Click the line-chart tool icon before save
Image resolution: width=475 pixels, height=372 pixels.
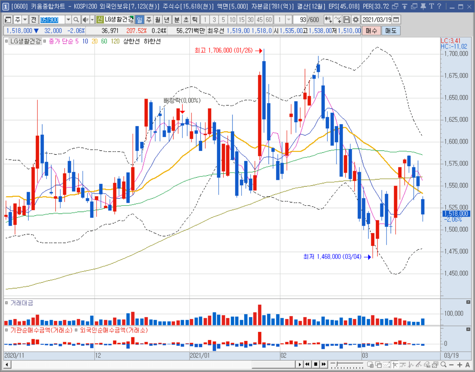(x=337, y=19)
